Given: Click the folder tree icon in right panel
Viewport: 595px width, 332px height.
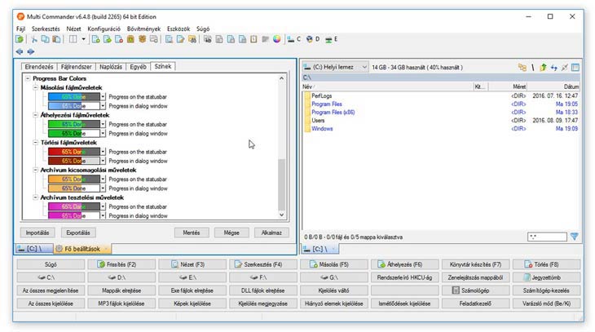Looking at the screenshot, I should 522,68.
